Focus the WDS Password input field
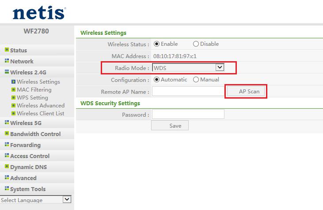 (188, 114)
